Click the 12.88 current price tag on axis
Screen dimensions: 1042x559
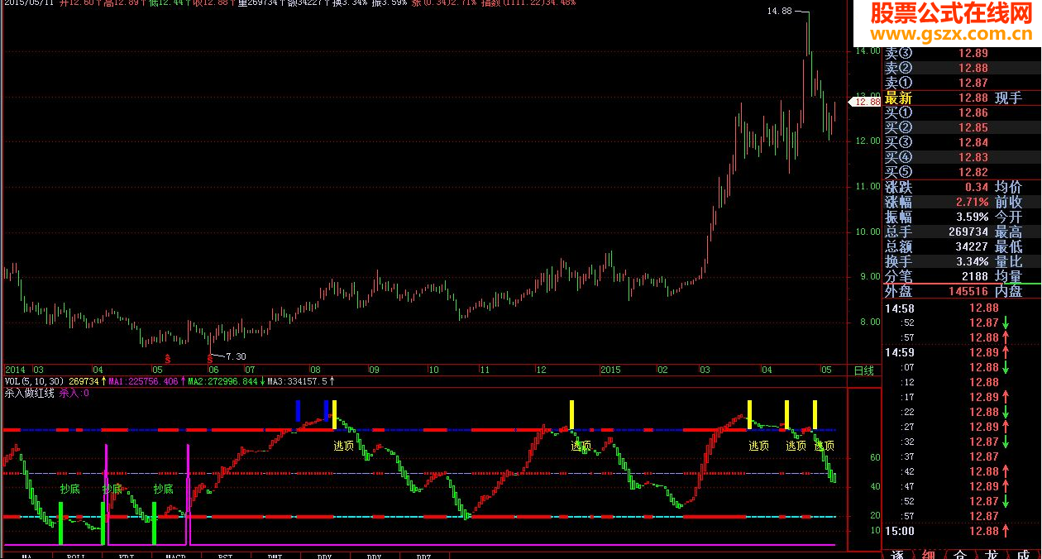[x=868, y=102]
